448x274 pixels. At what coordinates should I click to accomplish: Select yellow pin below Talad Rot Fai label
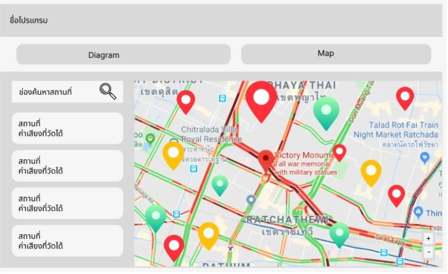click(371, 174)
